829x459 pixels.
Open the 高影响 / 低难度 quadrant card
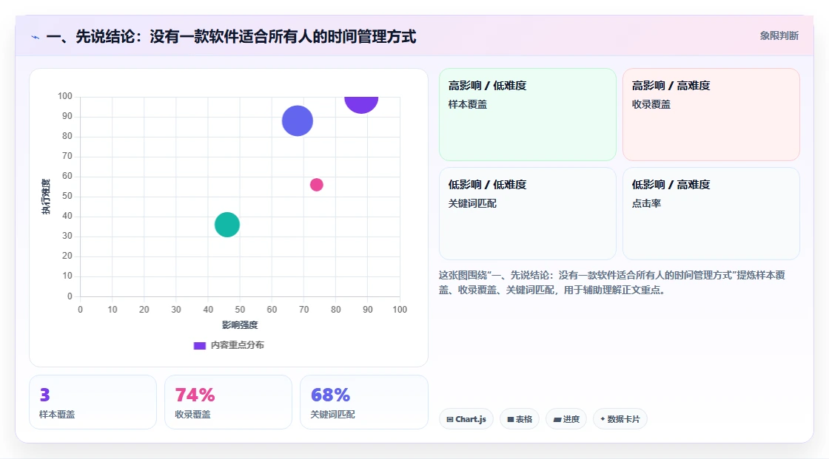[x=528, y=115]
